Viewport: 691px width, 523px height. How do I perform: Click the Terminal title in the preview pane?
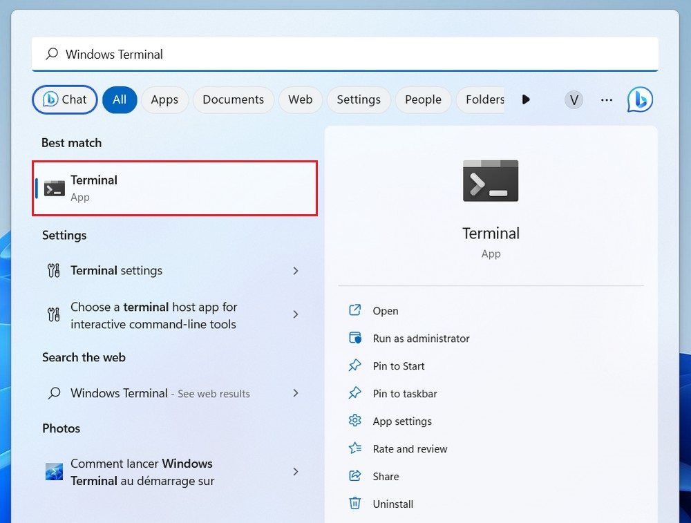(491, 233)
